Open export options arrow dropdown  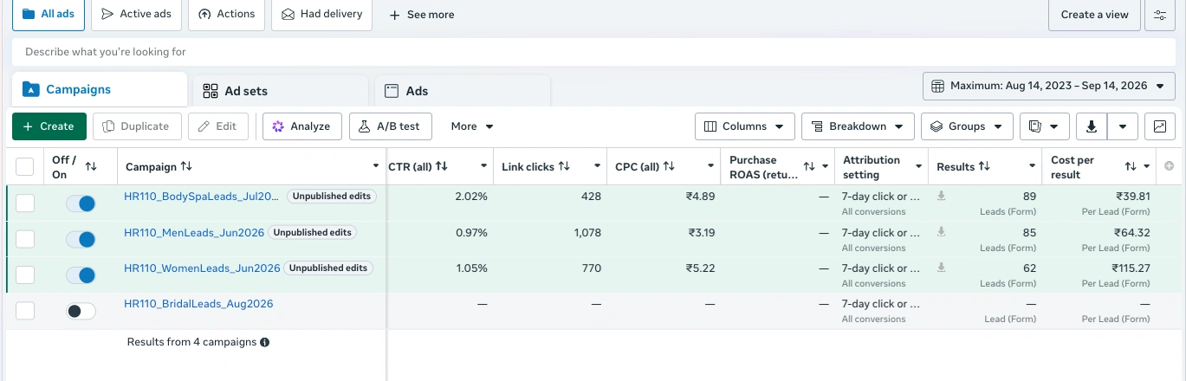1123,126
